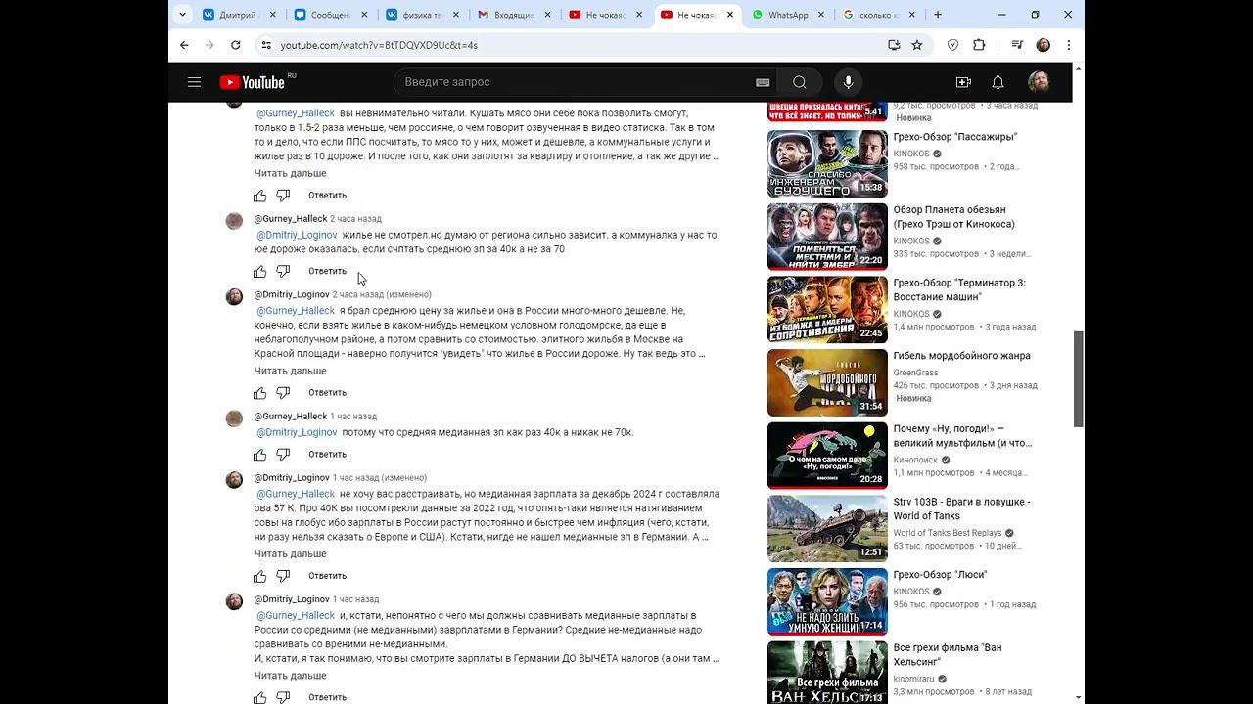Open the Create video button
The height and width of the screenshot is (704, 1253).
963,82
